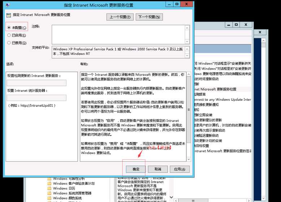Screen dimensions: 281x202
Task: Click into the 注释 comment text box
Action: [118, 35]
